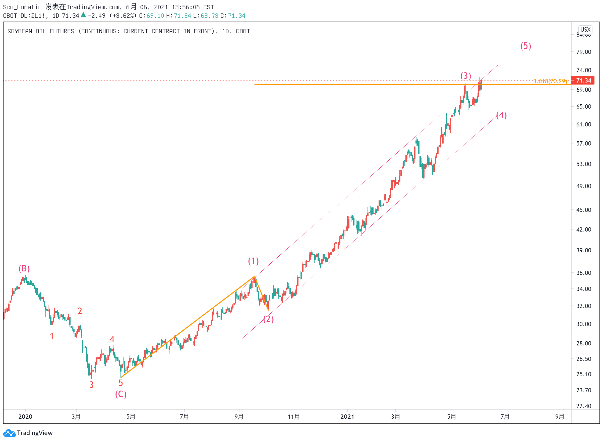Click the (2) wave label

268,319
